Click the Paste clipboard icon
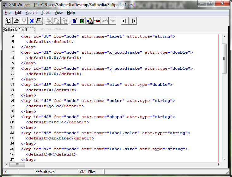Screen dimensions: 232x177 coord(64,21)
